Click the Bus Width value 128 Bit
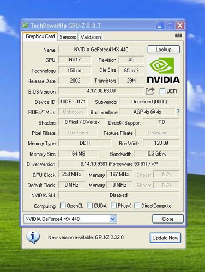Screen dimensions: 205x272 point(161,143)
